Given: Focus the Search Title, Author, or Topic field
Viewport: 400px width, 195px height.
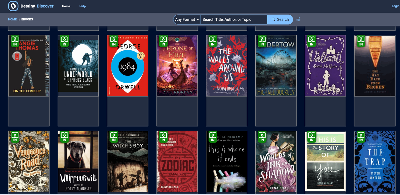Looking at the screenshot, I should [234, 19].
